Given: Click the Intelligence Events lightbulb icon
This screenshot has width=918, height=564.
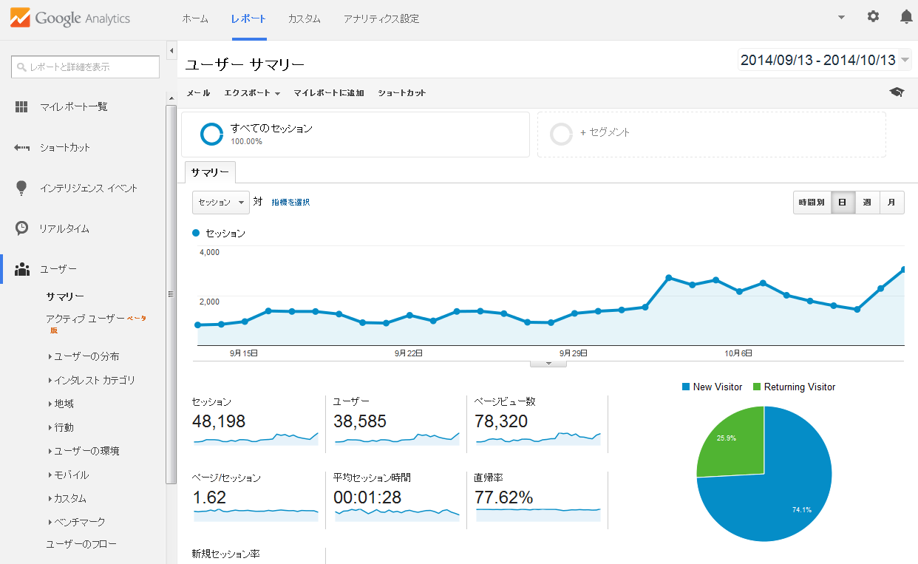Looking at the screenshot, I should tap(21, 188).
